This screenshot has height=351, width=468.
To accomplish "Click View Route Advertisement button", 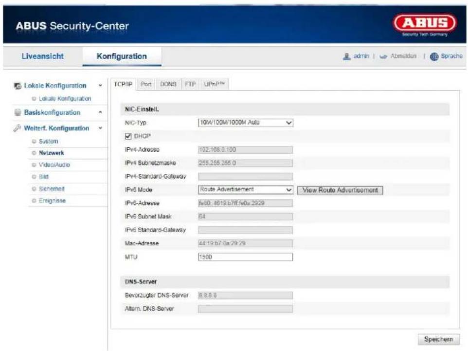I will [340, 190].
